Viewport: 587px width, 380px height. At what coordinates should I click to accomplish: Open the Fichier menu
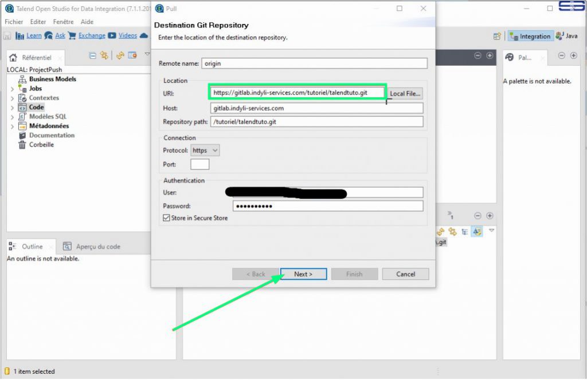(14, 22)
